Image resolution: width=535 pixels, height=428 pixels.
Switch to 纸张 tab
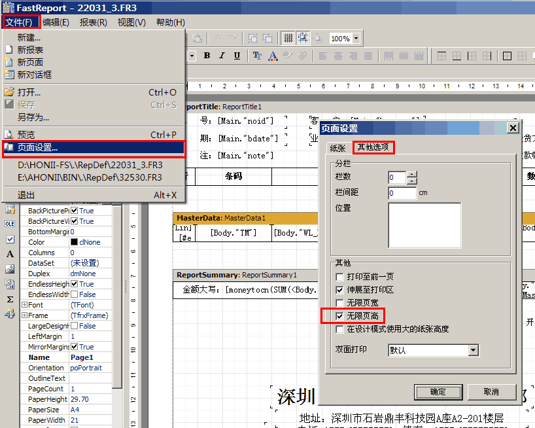[337, 148]
